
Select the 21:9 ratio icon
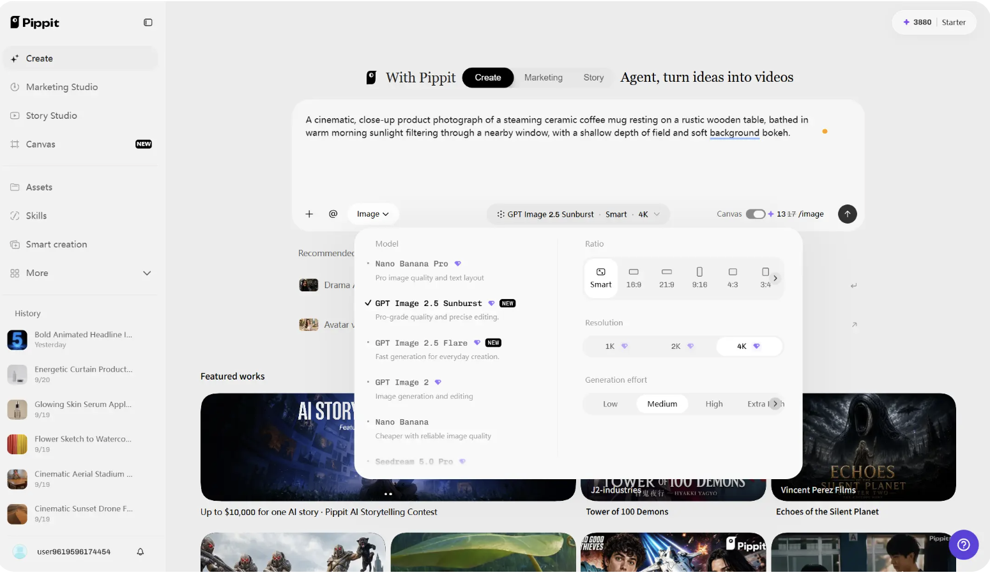pyautogui.click(x=666, y=278)
